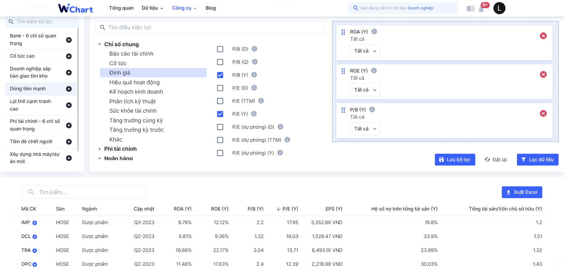The width and height of the screenshot is (564, 267).
Task: Check the P/E (D) checkbox
Action: (x=220, y=88)
